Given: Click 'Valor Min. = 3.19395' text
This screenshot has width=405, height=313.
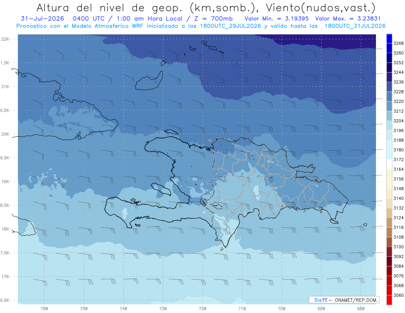Looking at the screenshot, I should [276, 19].
